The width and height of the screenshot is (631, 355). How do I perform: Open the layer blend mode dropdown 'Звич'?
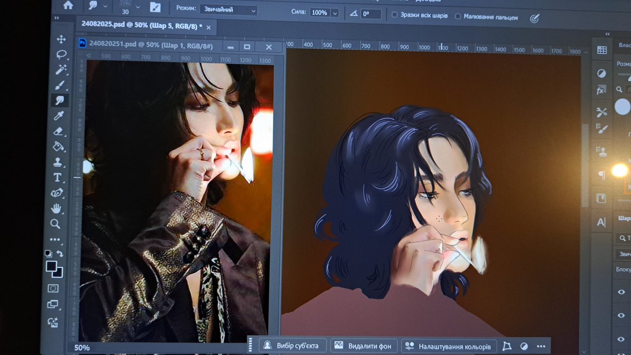pyautogui.click(x=624, y=254)
